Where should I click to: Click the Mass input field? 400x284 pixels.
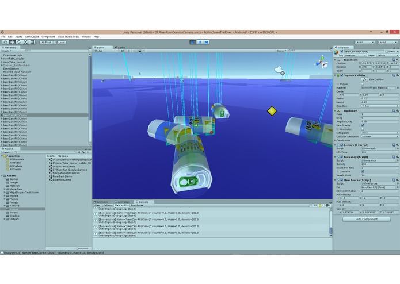click(x=380, y=114)
